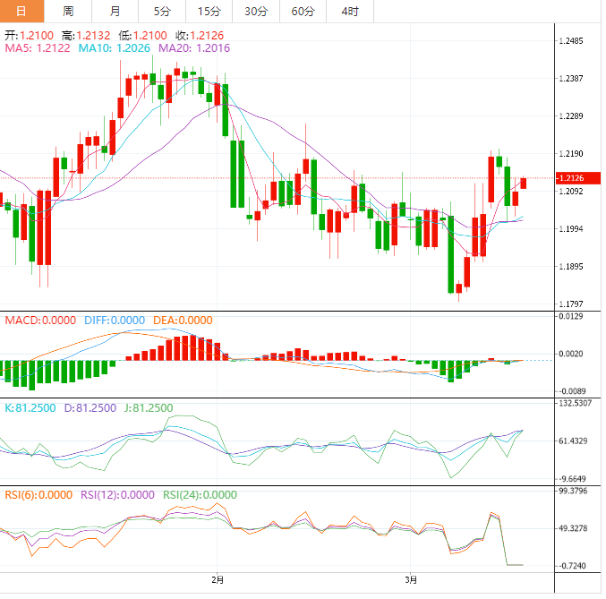Screen dimensions: 606x599
Task: Click the RSI(12):0.0000 label
Action: [117, 495]
